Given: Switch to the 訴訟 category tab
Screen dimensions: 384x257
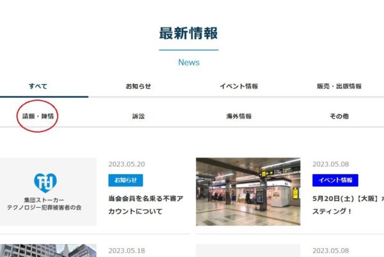Looking at the screenshot, I should 138,116.
